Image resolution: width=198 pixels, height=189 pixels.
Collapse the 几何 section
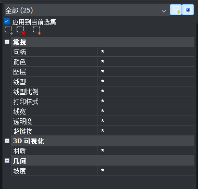point(7,161)
